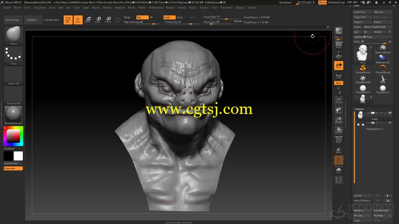This screenshot has height=224, width=399.
Task: Click the Solo icon
Action: (339, 170)
